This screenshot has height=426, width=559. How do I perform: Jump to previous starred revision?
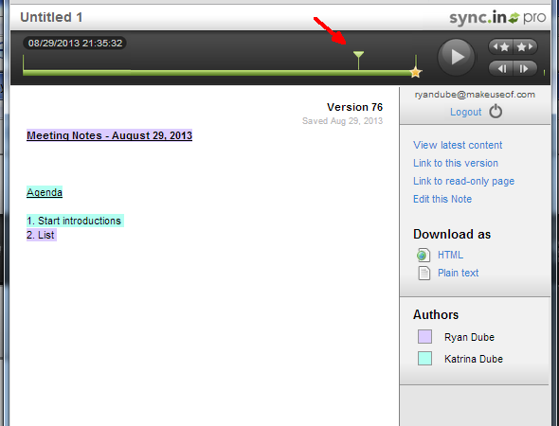500,46
